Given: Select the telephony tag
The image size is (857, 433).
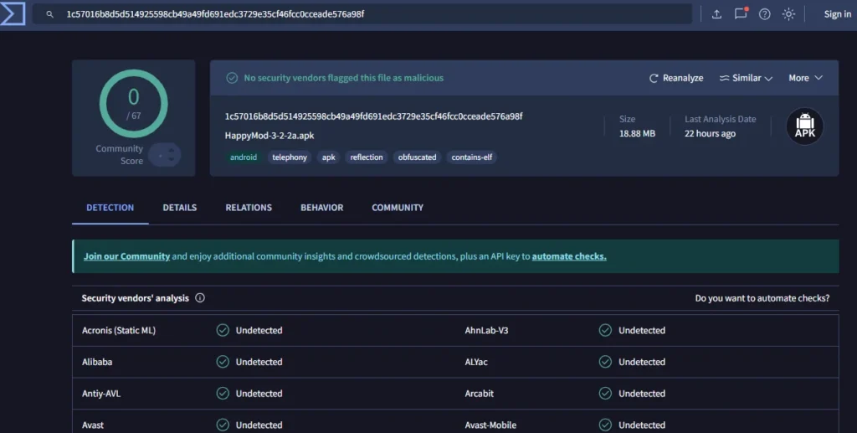Looking at the screenshot, I should point(290,157).
